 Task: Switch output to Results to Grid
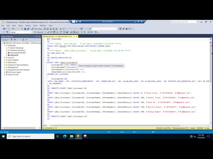75,32
